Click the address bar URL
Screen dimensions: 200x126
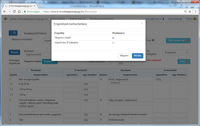point(70,12)
